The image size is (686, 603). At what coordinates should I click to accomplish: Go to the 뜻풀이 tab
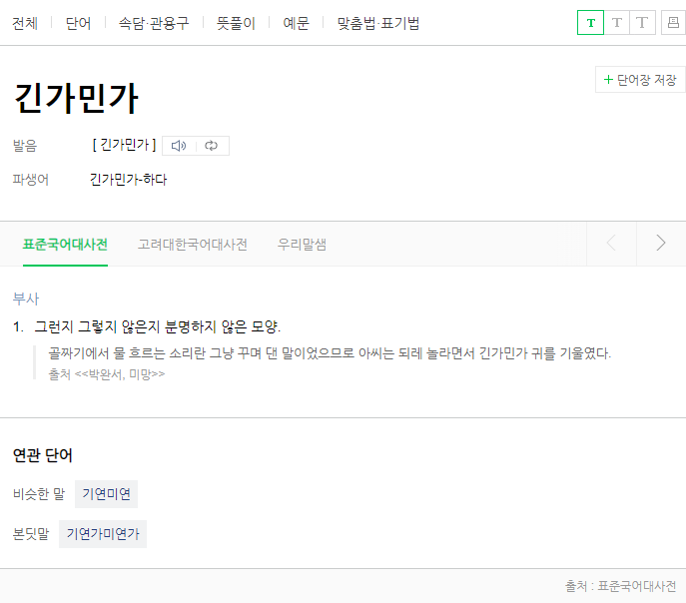pyautogui.click(x=236, y=23)
